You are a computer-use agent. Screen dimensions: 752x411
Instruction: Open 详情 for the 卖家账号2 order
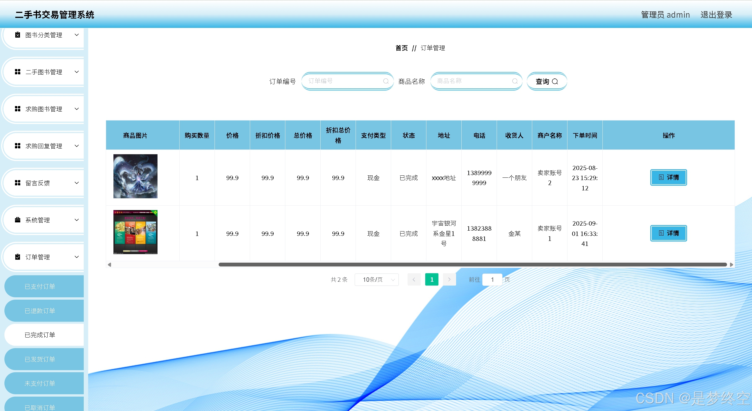(x=669, y=177)
